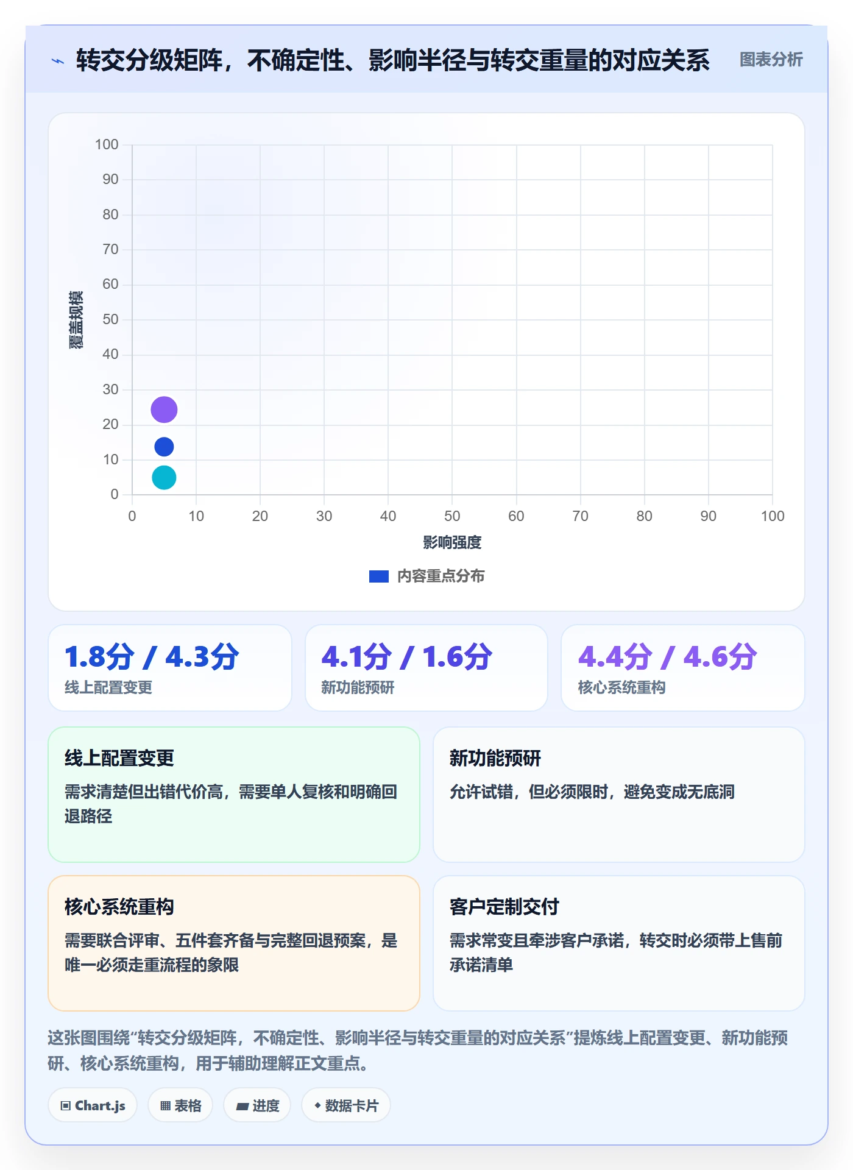Open the green 线上配置变更 description card
The width and height of the screenshot is (853, 1170).
234,794
